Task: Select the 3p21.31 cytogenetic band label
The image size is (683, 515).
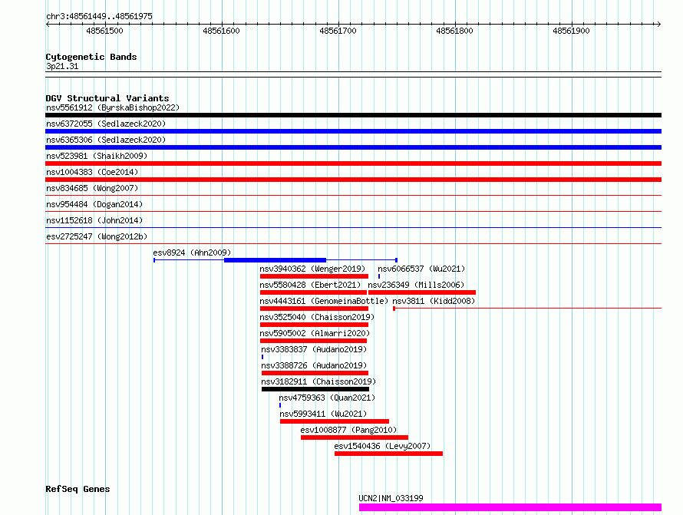Action: tap(62, 66)
